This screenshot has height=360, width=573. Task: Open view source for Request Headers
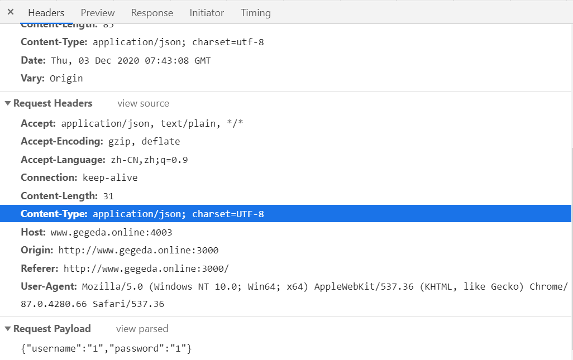coord(143,103)
